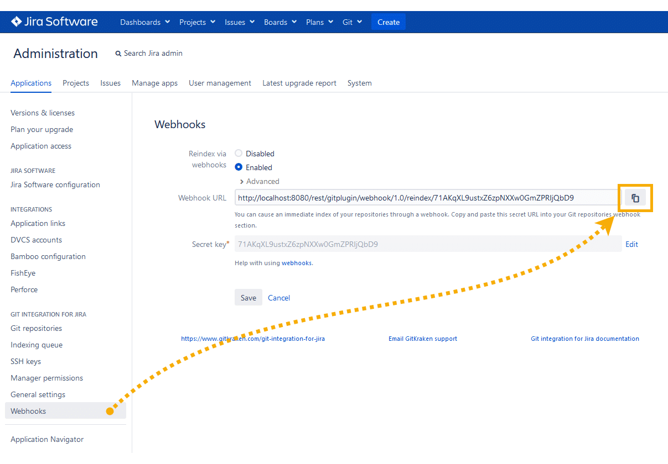Open the Manage apps tab
Viewport: 668px width, 464px height.
(154, 83)
